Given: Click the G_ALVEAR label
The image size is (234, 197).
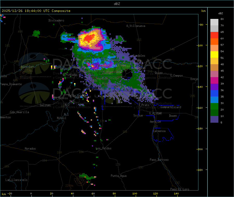Looking at the screenshot, I should [156, 113].
